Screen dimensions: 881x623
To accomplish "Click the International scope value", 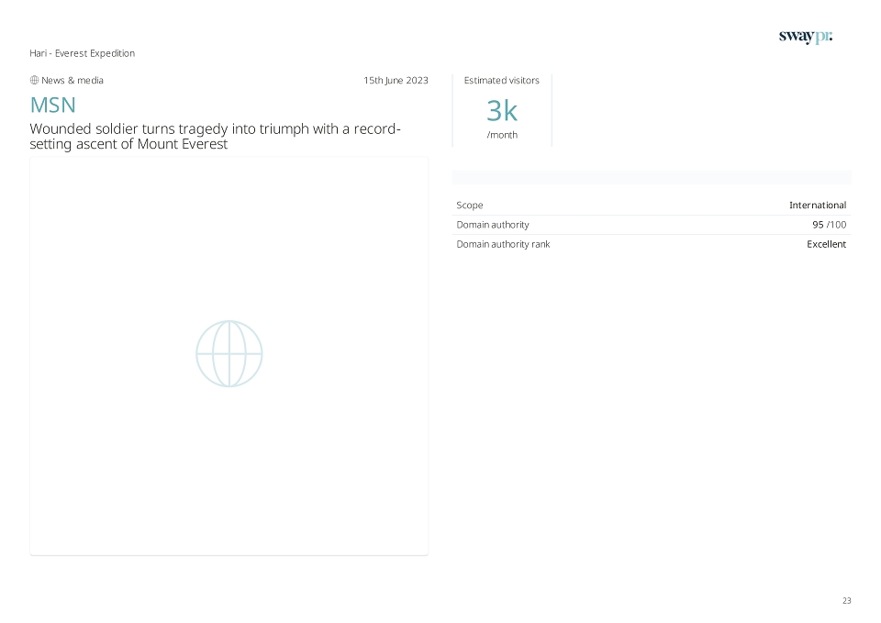I will (x=818, y=205).
